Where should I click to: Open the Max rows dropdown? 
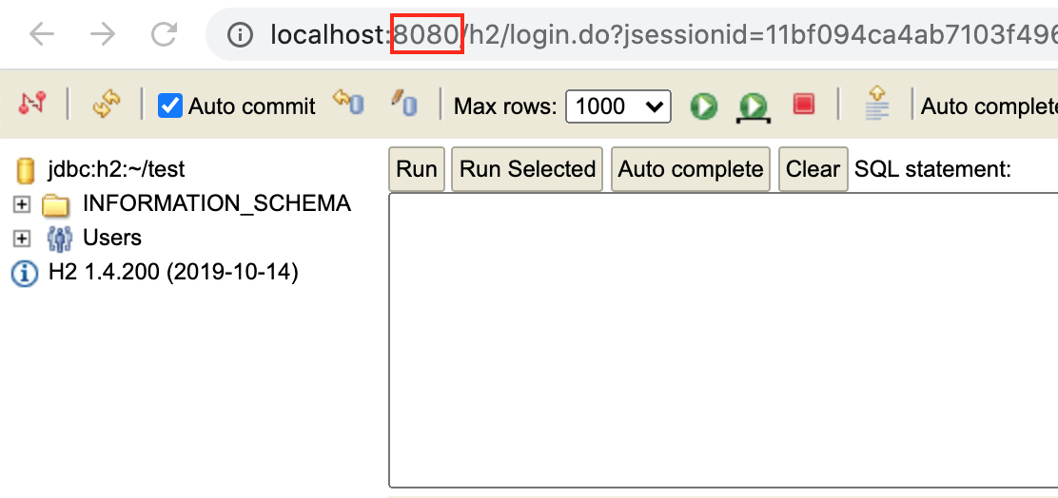click(x=618, y=106)
